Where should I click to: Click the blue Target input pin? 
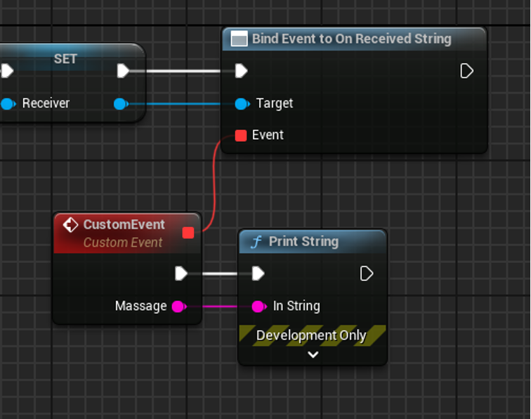click(x=242, y=104)
